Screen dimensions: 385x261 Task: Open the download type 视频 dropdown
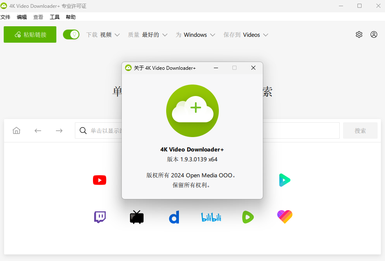point(103,35)
